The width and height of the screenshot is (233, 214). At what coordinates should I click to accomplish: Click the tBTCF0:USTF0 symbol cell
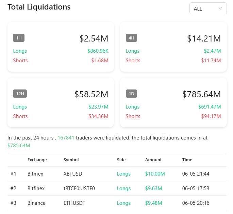79,188
